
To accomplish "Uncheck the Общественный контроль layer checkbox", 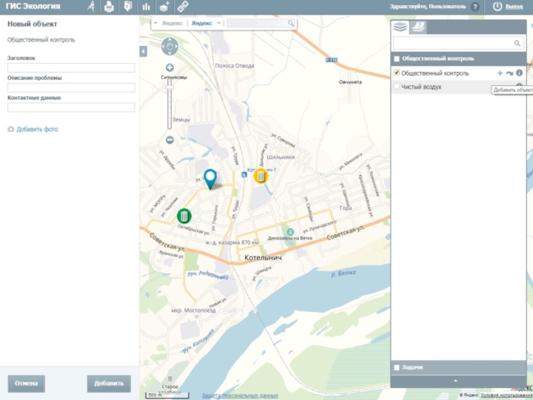I will pos(397,73).
